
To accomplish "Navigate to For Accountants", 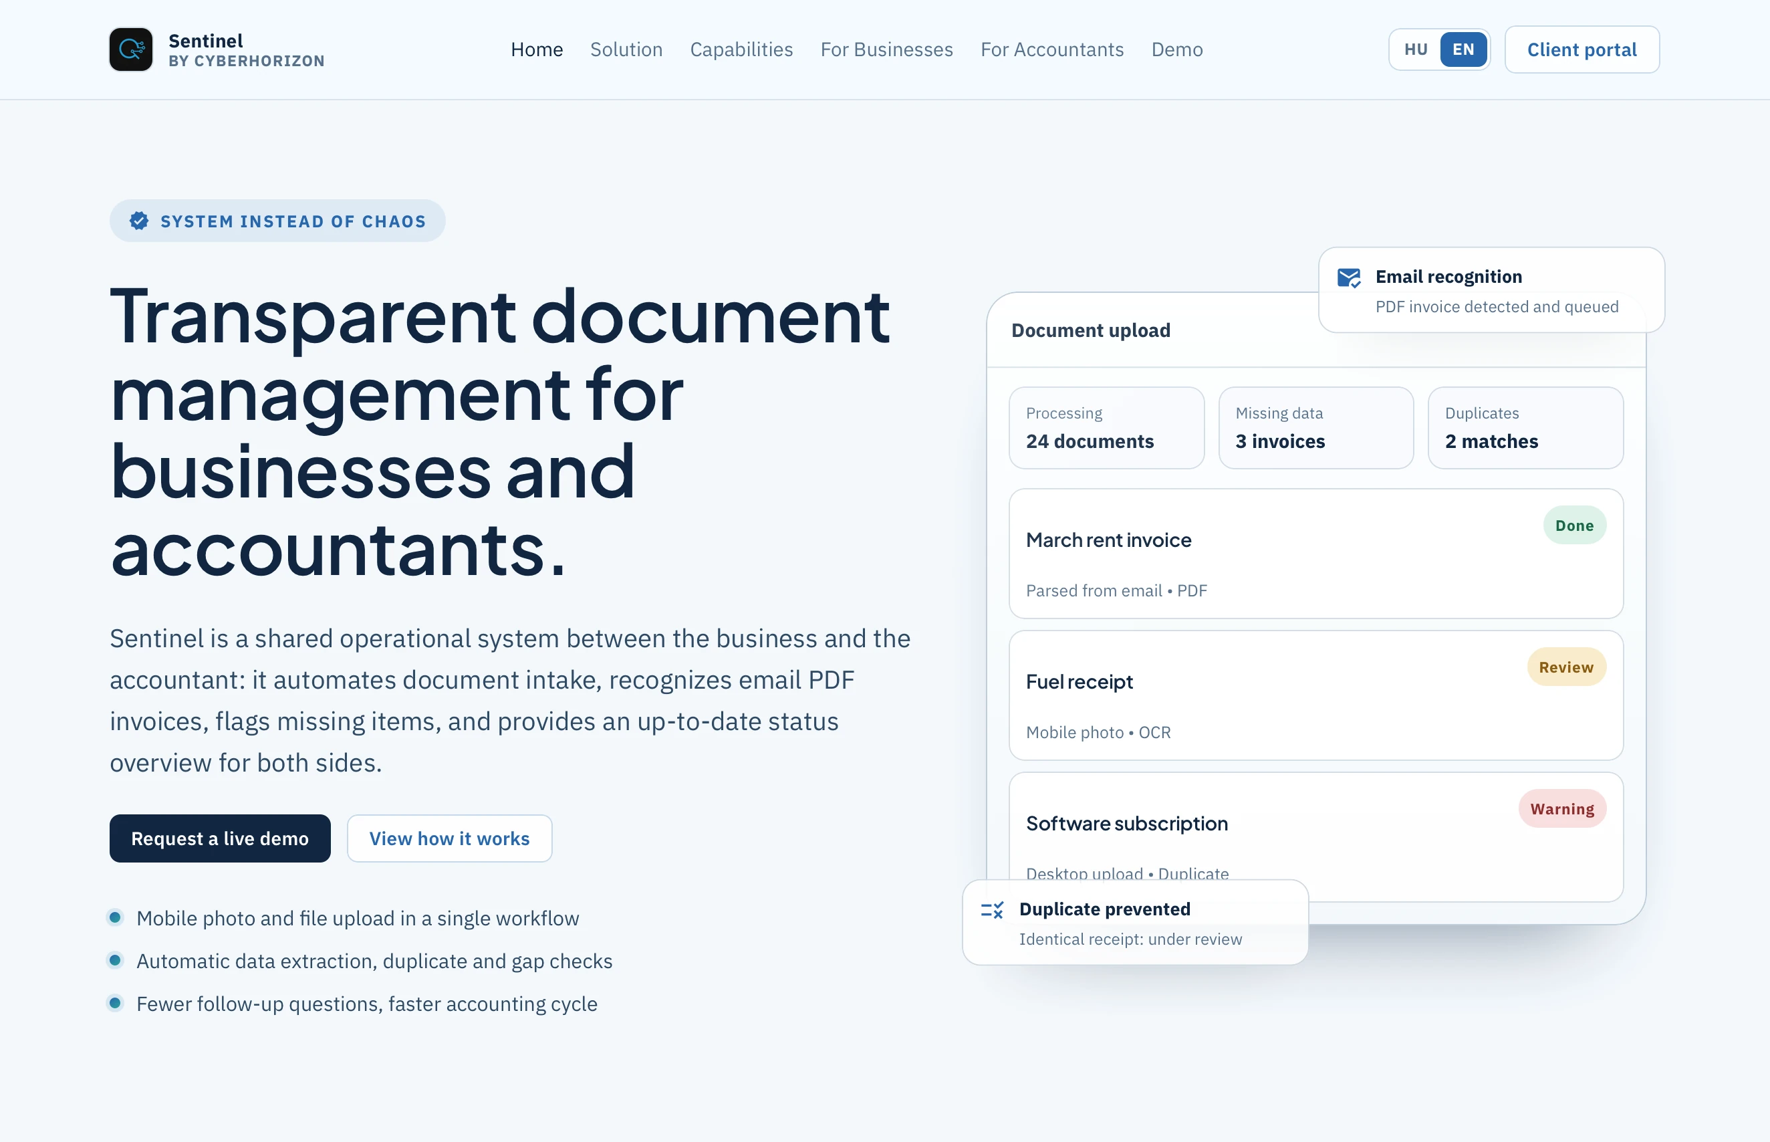I will click(1051, 49).
